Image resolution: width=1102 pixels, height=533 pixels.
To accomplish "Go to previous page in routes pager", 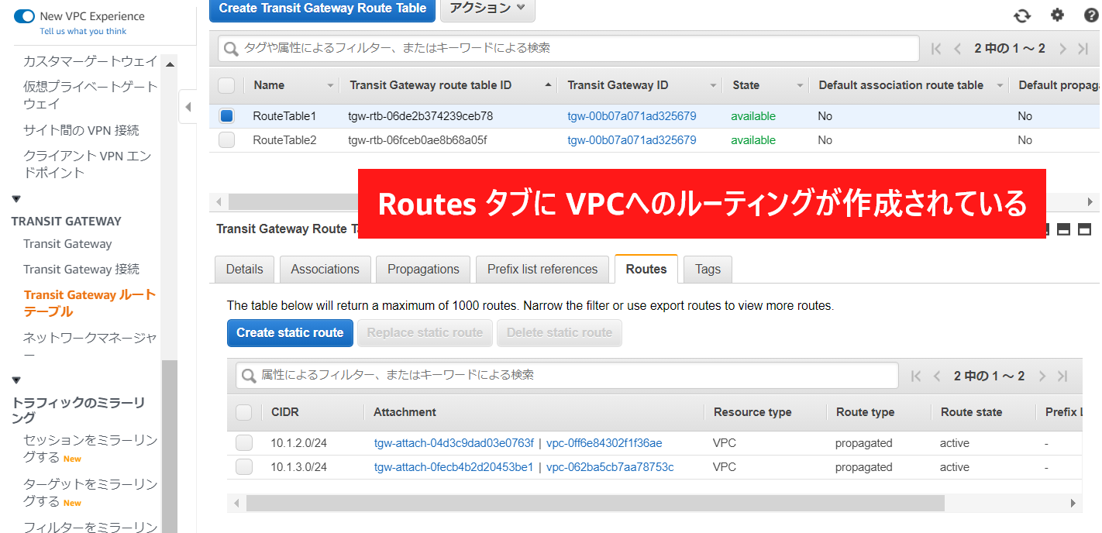I will [937, 377].
